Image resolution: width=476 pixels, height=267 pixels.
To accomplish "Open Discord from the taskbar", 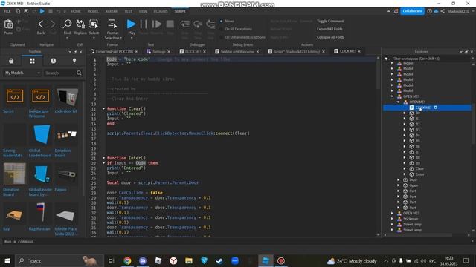I will click(x=143, y=260).
